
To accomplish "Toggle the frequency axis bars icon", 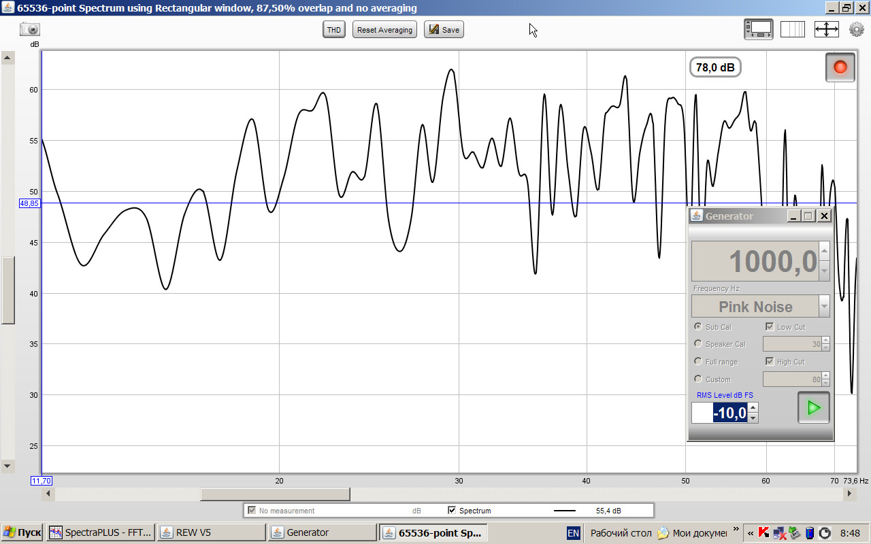I will [x=792, y=29].
